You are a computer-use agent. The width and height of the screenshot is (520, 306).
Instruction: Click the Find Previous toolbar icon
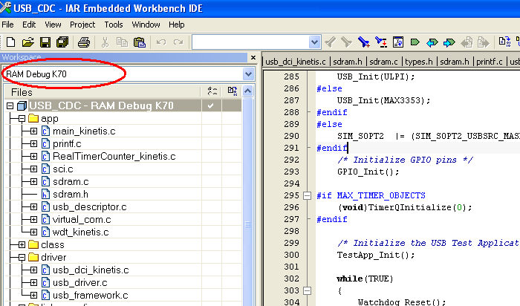pyautogui.click(x=330, y=42)
